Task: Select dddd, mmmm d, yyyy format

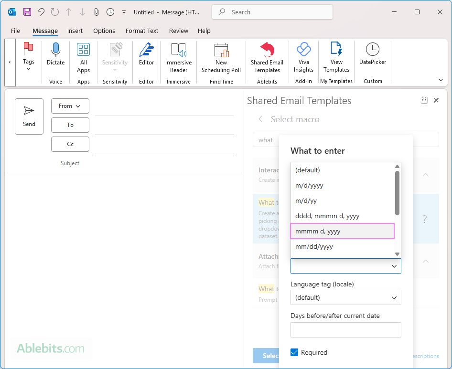Action: coord(343,216)
